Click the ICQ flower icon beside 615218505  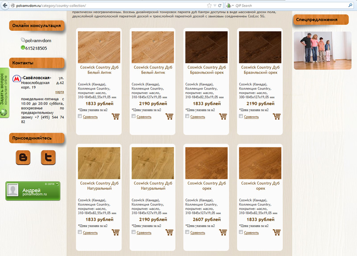[23, 48]
